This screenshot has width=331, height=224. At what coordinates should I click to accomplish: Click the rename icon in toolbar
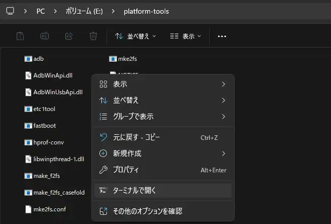[45, 36]
